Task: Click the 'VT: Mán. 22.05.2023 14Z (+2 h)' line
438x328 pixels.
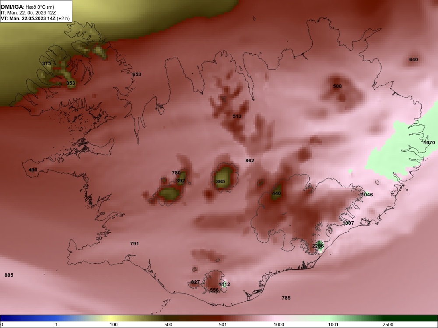Action: [35, 18]
